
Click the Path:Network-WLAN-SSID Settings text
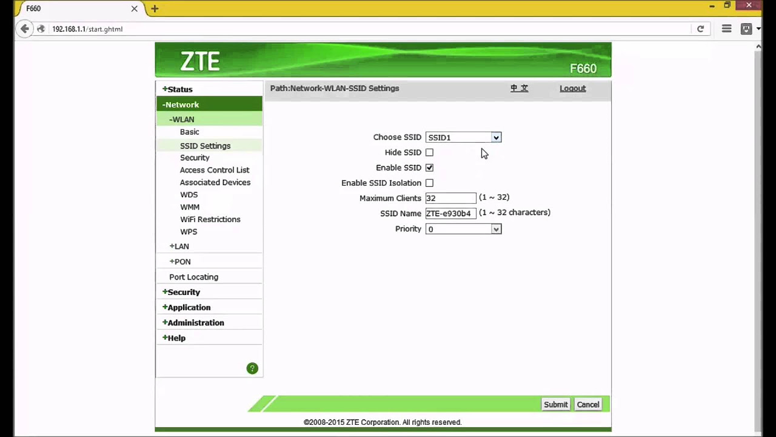335,88
